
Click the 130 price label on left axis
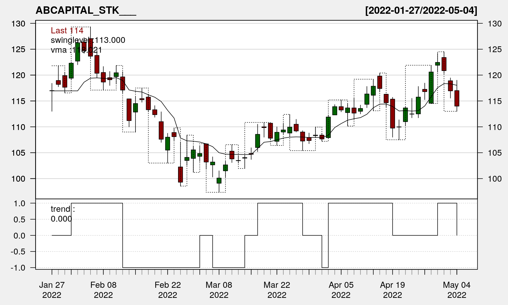tap(18, 24)
